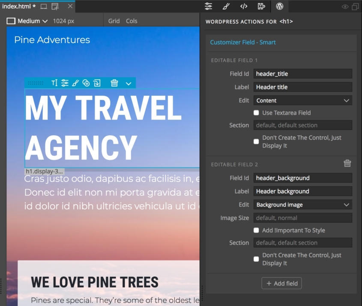Image resolution: width=362 pixels, height=306 pixels.
Task: Remove Editable Field 2 with its trash icon
Action: coord(347,164)
